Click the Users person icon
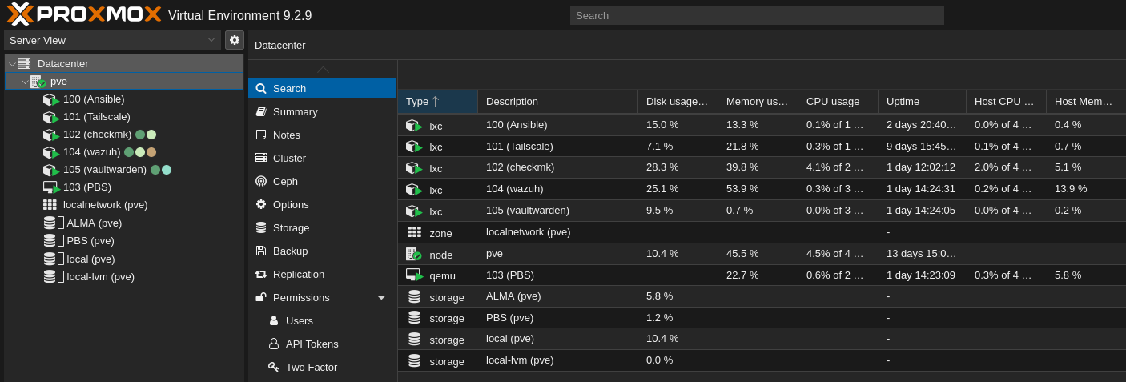This screenshot has width=1126, height=382. pyautogui.click(x=274, y=320)
